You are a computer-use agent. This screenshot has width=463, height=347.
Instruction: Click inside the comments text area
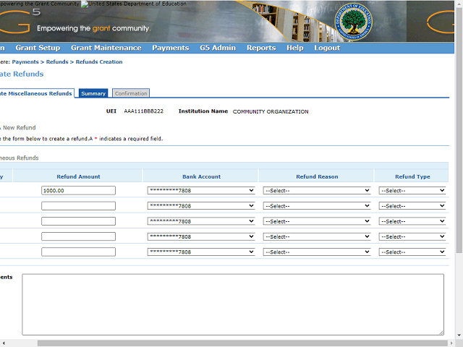233,304
